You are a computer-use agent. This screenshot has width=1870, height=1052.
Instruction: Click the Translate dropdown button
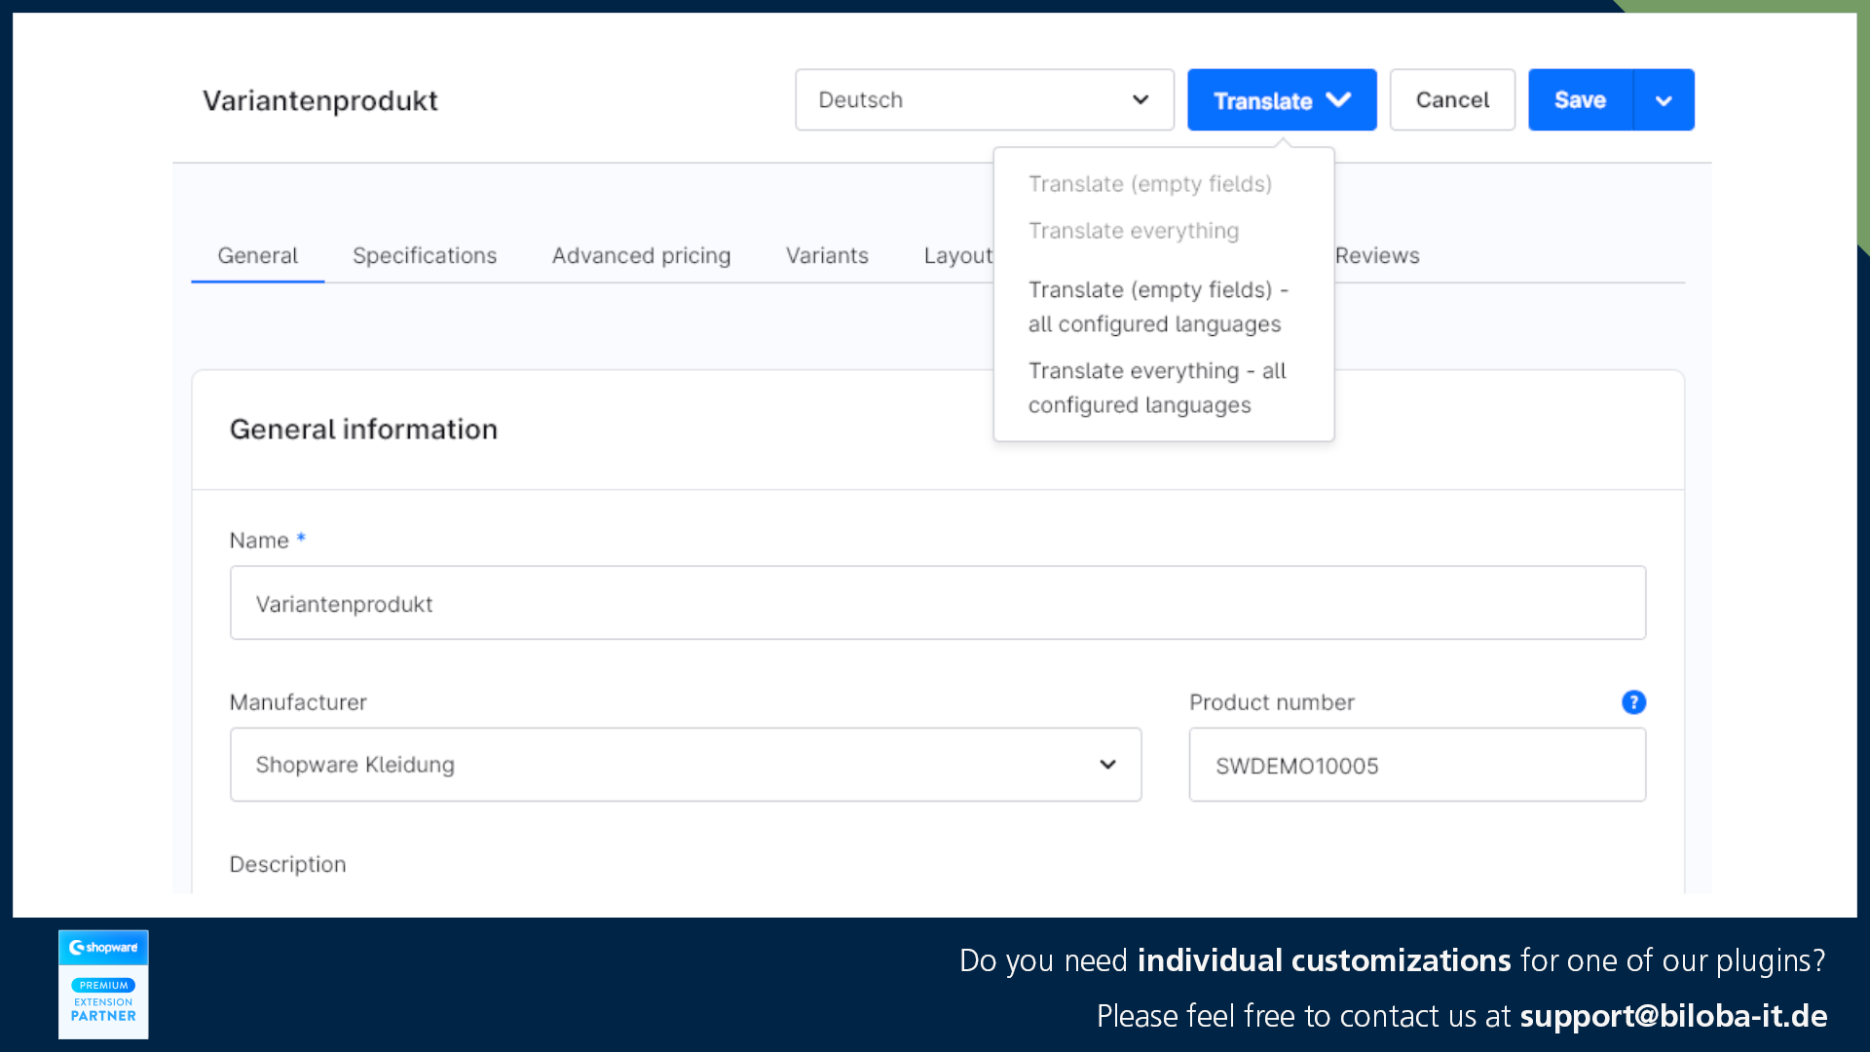(1281, 100)
